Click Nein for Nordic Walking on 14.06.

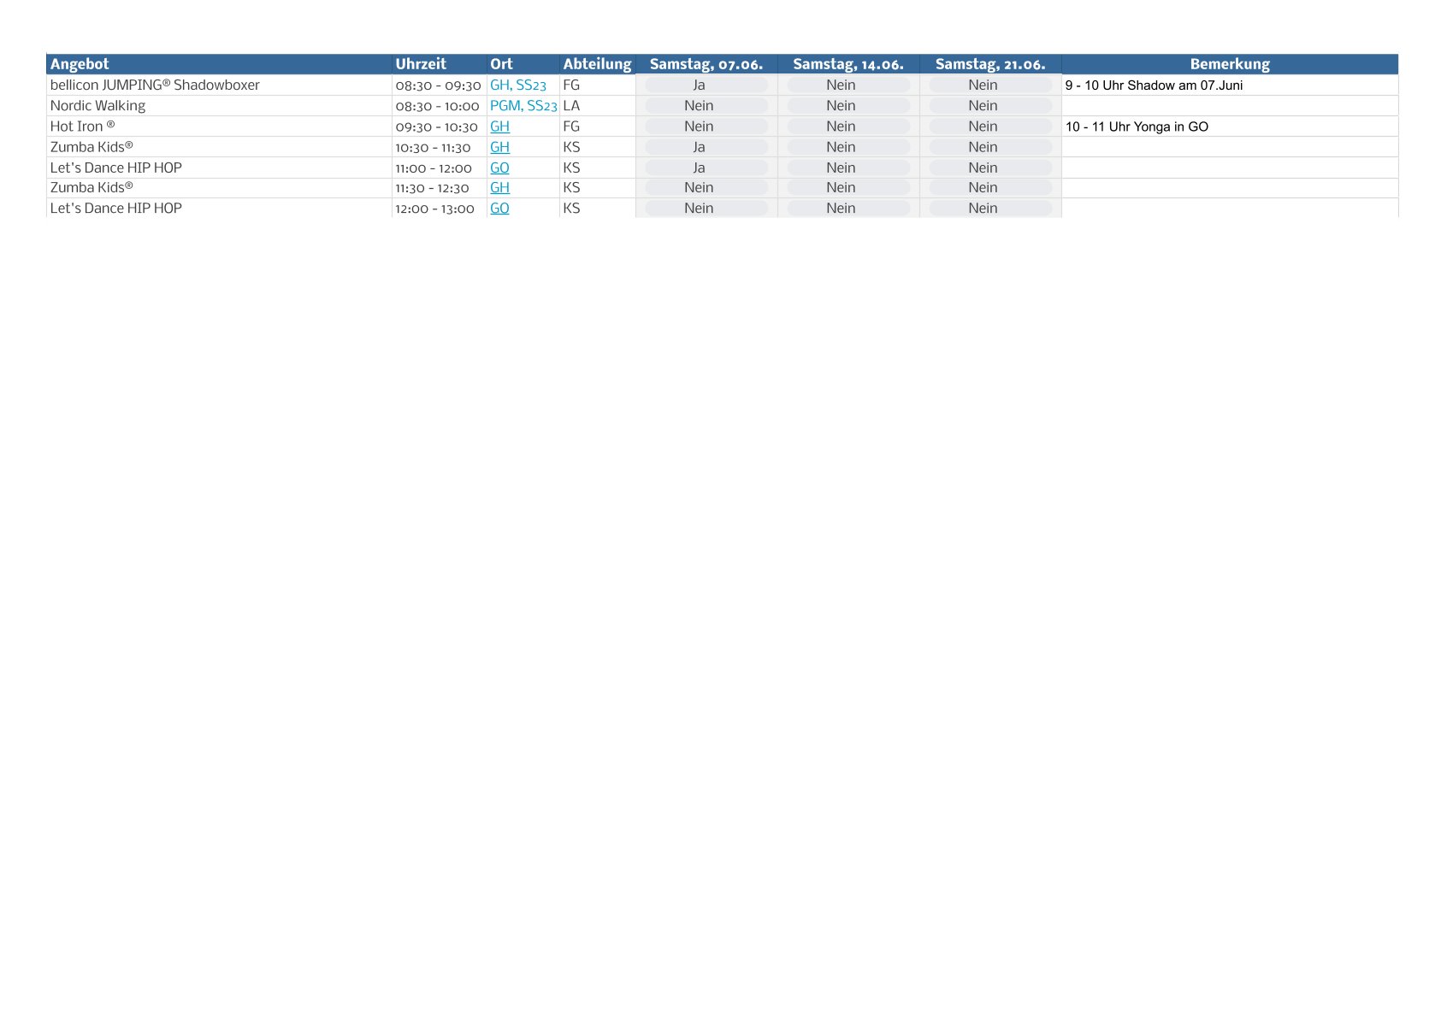848,106
